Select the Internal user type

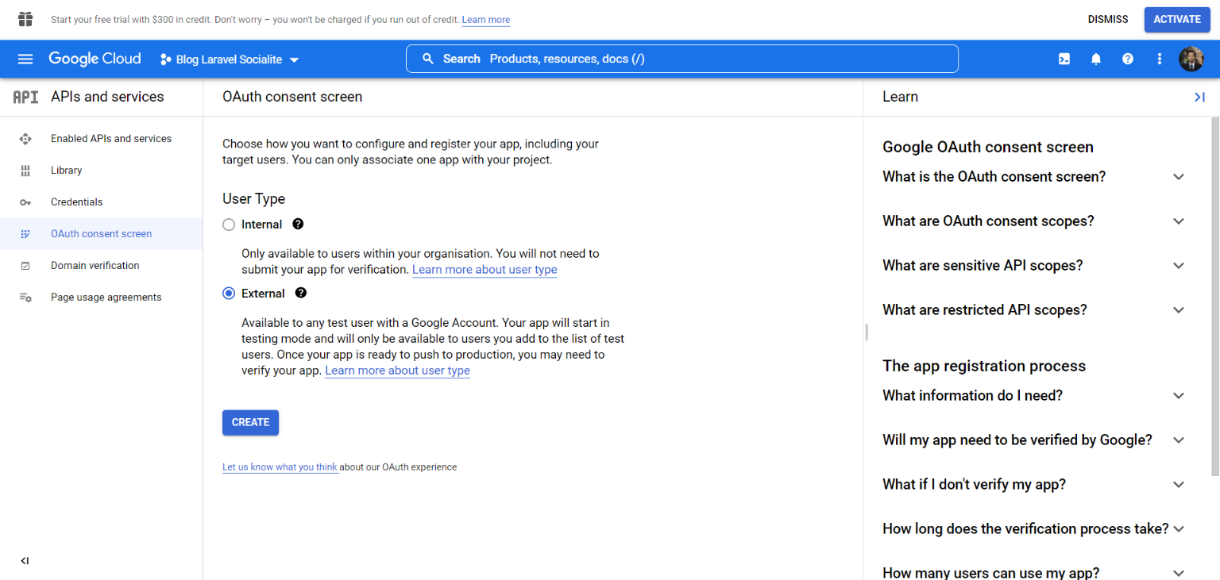point(229,225)
